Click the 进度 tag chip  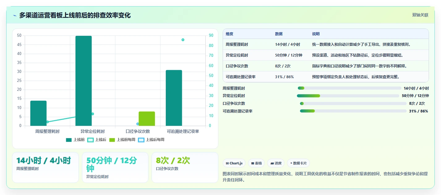tap(276, 163)
